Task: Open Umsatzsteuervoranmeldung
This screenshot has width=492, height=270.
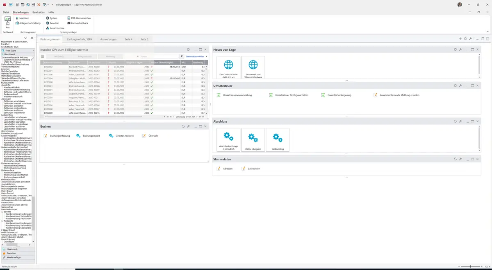Action: click(x=234, y=95)
